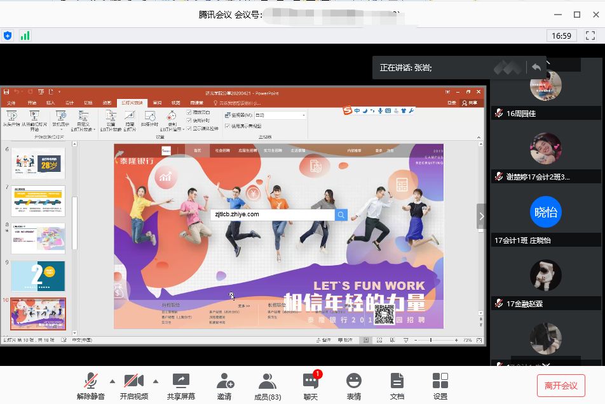Click the blue shield security icon
The width and height of the screenshot is (605, 404).
pos(8,36)
